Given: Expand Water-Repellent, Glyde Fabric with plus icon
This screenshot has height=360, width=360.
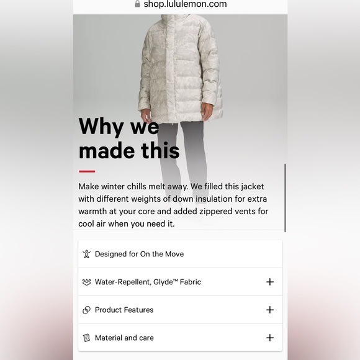Looking at the screenshot, I should coord(270,282).
